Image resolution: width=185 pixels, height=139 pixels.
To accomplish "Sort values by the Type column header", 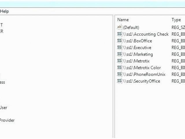I will pyautogui.click(x=176, y=20).
